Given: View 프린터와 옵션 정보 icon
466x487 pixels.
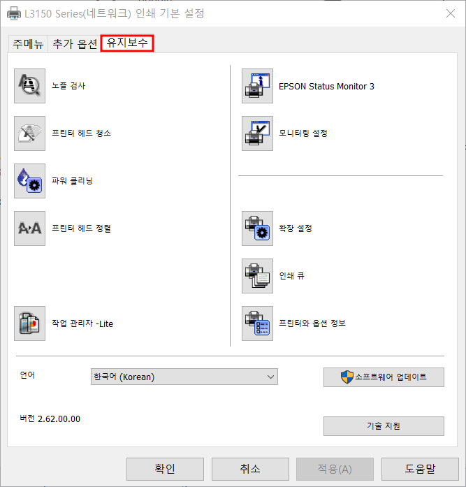Looking at the screenshot, I should pos(257,324).
